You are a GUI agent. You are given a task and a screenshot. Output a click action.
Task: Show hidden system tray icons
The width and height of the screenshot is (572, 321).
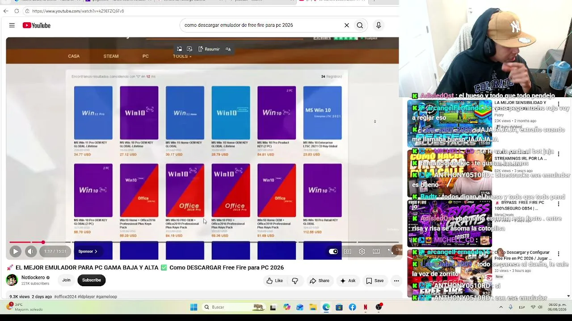(x=501, y=307)
